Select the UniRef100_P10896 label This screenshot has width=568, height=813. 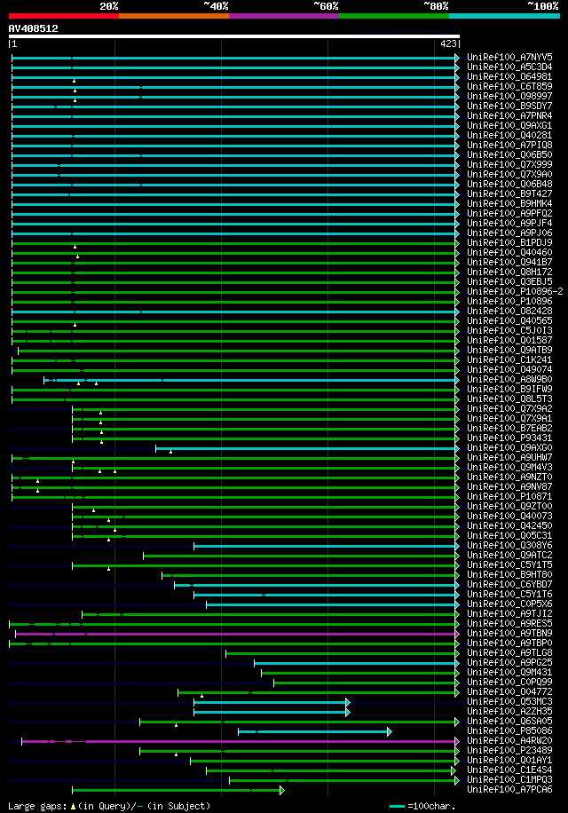tap(509, 301)
